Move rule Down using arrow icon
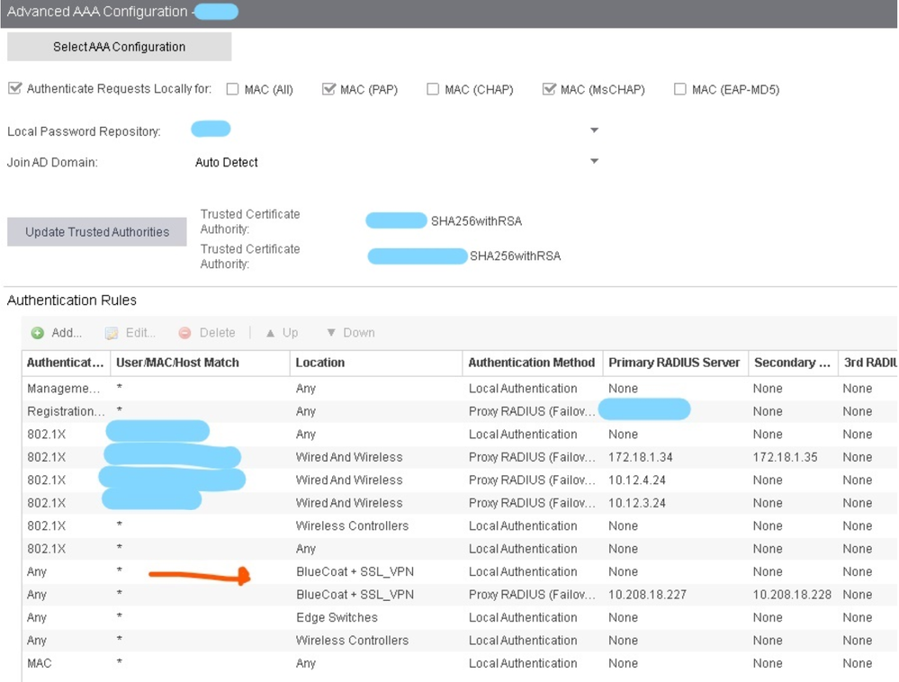The image size is (899, 682). tap(331, 333)
